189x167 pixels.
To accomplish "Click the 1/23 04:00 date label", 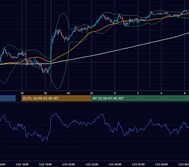I will [x=161, y=164].
